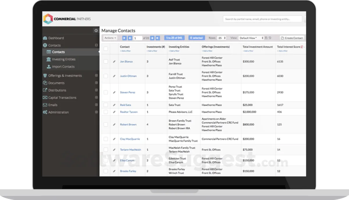Check the Reid Sata row checkbox
The image size is (349, 200).
(x=106, y=105)
